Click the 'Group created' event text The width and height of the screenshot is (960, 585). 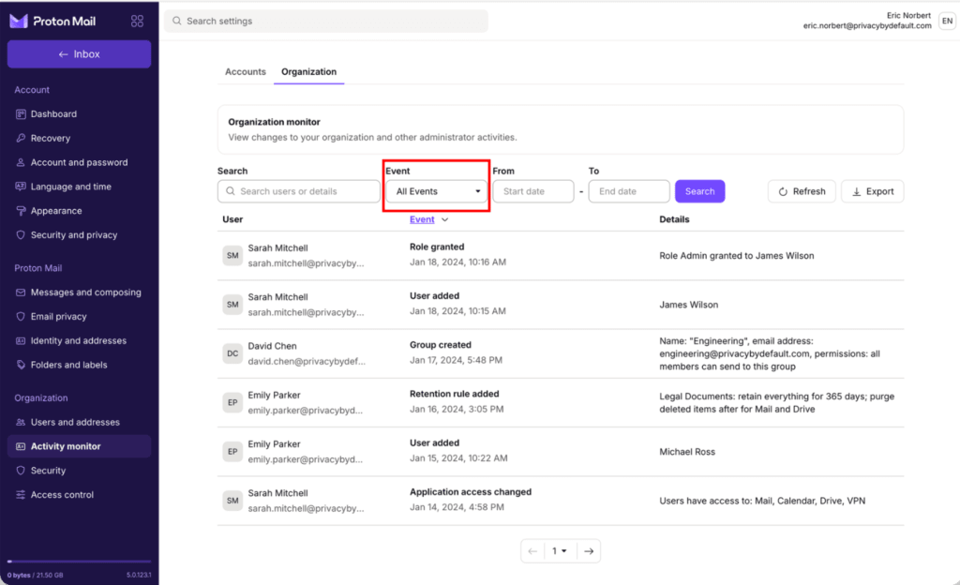point(441,345)
